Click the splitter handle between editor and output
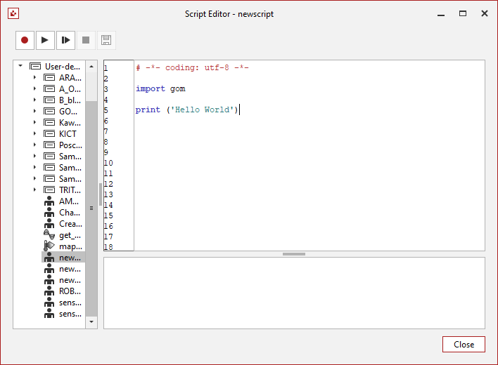 pyautogui.click(x=294, y=254)
